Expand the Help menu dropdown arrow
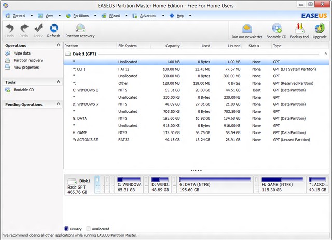Screen dimensions: 332x240 190,16
